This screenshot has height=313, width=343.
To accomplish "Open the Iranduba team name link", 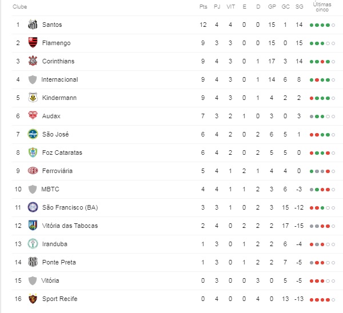I will pyautogui.click(x=55, y=244).
